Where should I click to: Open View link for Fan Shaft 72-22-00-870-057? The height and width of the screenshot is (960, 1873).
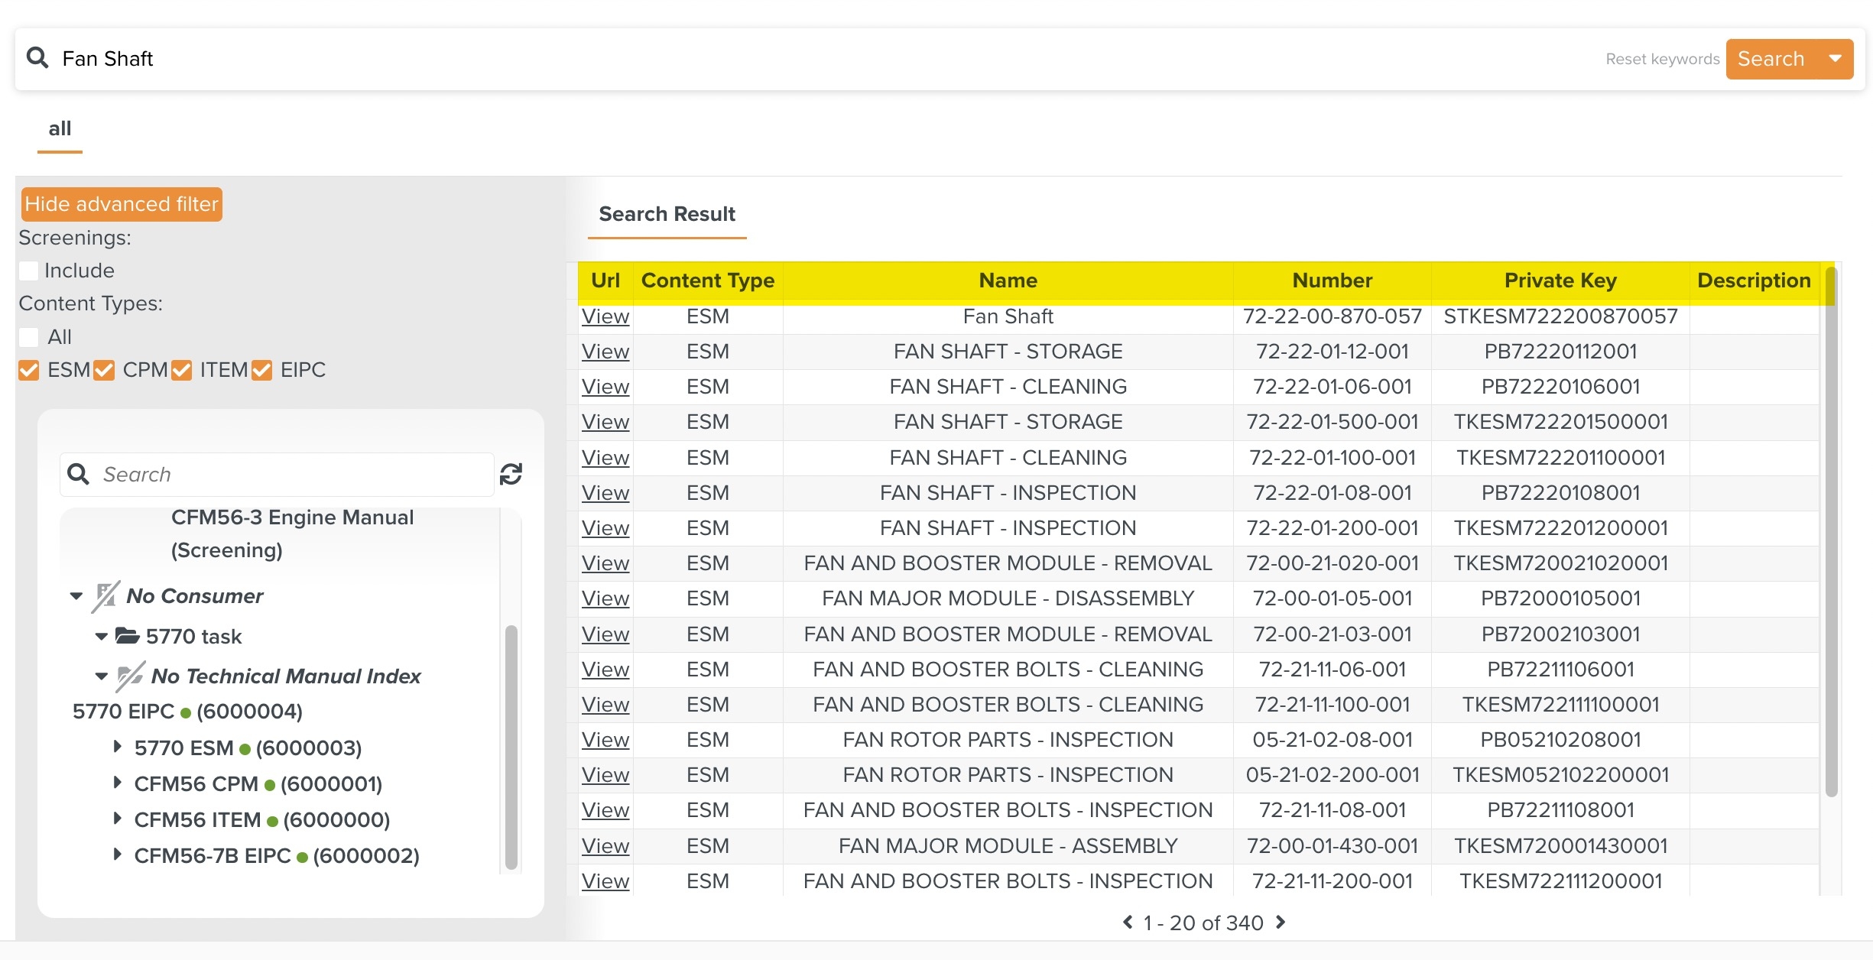pyautogui.click(x=605, y=316)
